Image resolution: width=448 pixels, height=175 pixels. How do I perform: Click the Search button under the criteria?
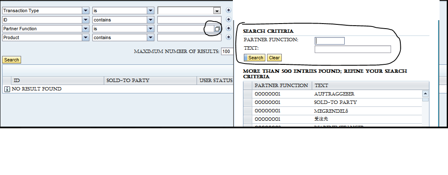[x=11, y=60]
